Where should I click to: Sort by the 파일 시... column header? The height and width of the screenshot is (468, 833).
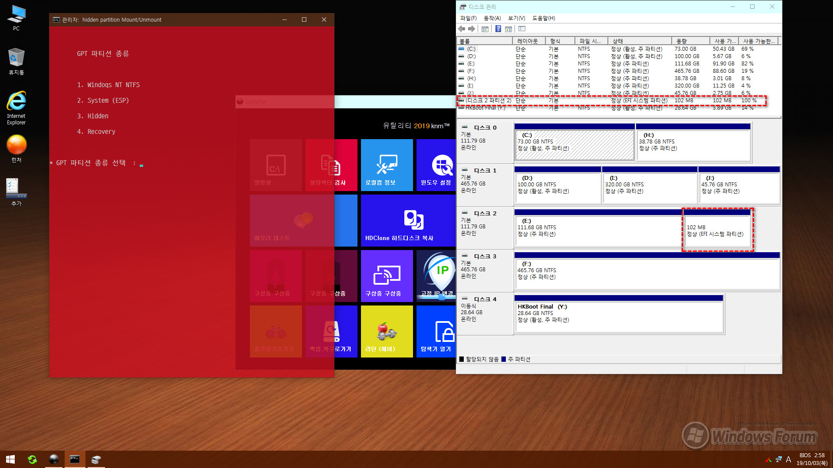(591, 41)
